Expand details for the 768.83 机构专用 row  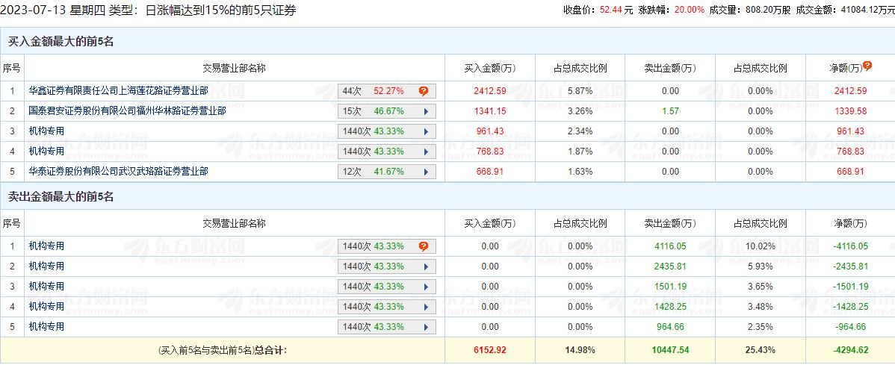425,152
